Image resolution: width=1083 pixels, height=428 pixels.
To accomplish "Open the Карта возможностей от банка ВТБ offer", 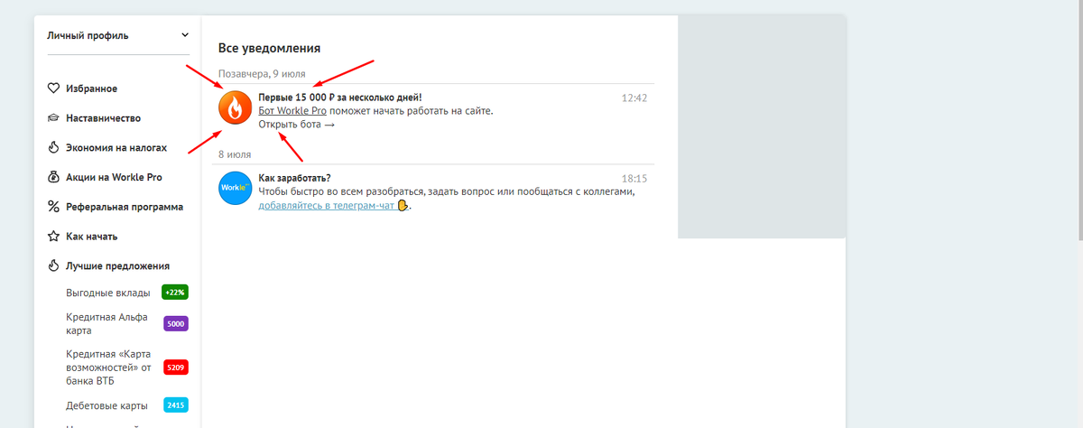I will coord(110,367).
